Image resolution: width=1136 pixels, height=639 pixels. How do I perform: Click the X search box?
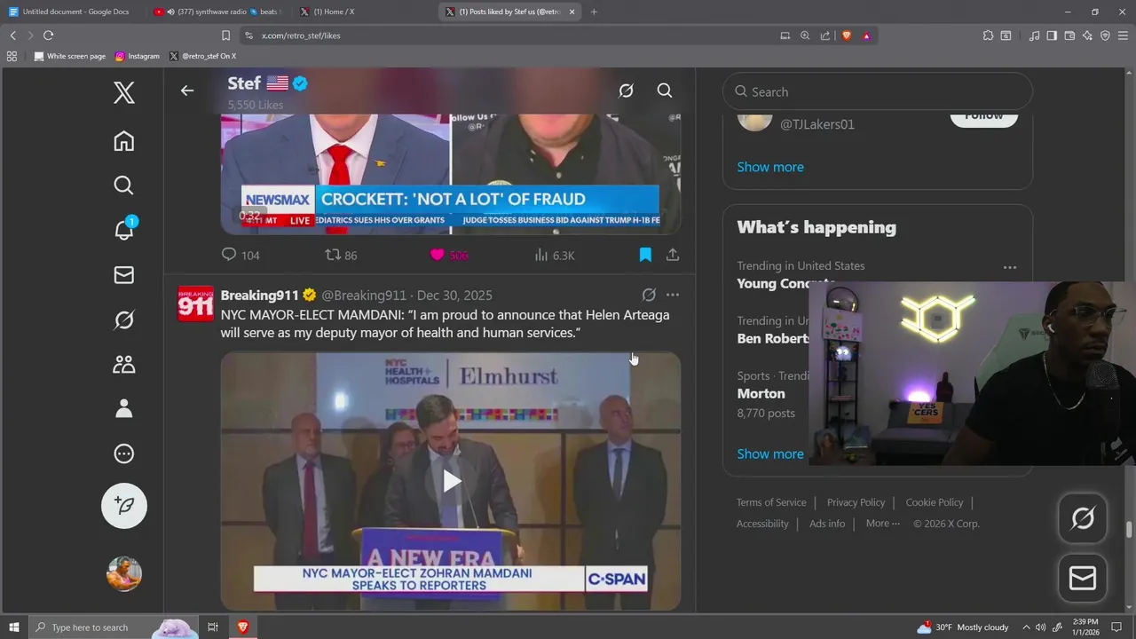tap(878, 91)
